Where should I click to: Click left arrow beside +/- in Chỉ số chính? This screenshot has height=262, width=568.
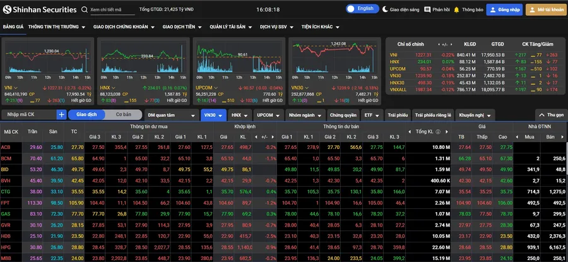coord(439,45)
